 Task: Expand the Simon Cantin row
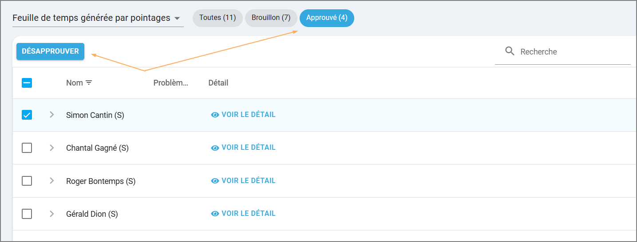tap(51, 115)
